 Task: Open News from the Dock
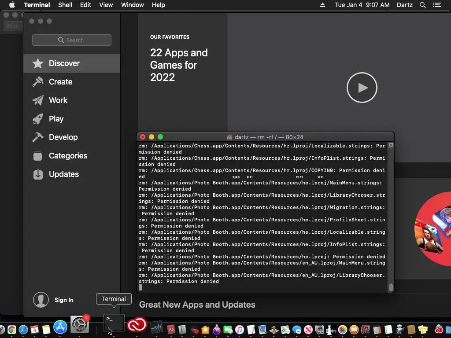coord(308,330)
